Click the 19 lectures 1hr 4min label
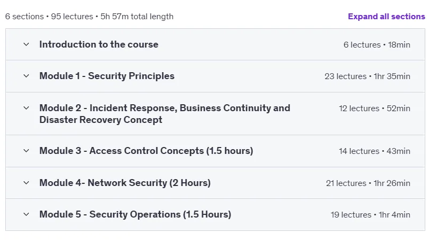Viewport: 429px width, 240px height. [370, 214]
